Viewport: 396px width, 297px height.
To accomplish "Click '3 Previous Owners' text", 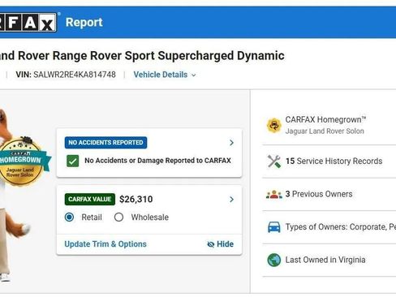I will click(319, 194).
